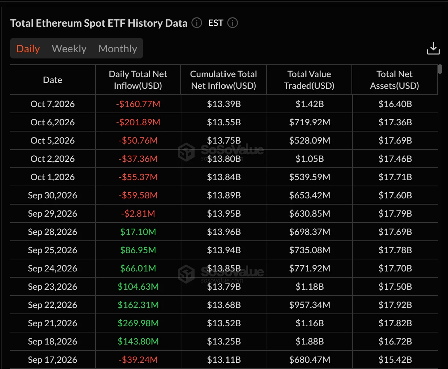Switch to the Monthly tab
Image resolution: width=448 pixels, height=369 pixels.
(118, 49)
